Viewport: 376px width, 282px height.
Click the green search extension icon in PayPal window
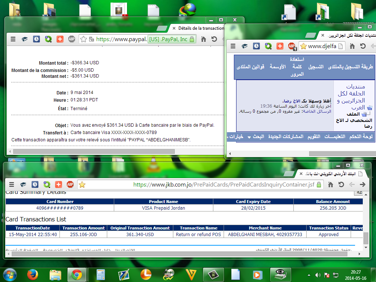coord(48,39)
